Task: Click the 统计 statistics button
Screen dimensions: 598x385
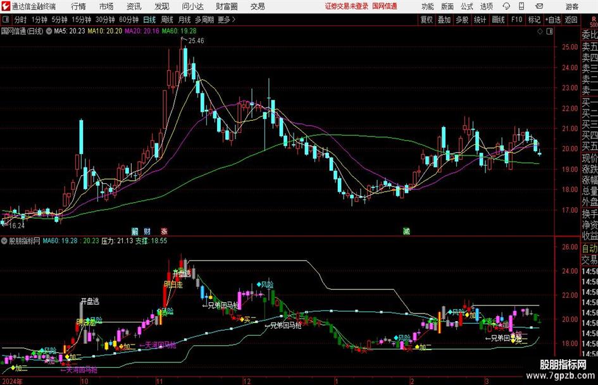Action: coord(480,20)
